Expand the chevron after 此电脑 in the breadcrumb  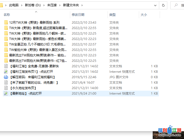tap(22, 5)
